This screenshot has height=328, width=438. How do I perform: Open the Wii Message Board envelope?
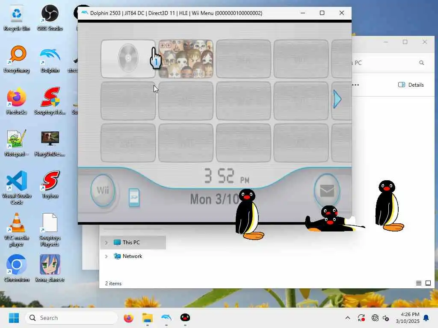pyautogui.click(x=327, y=191)
